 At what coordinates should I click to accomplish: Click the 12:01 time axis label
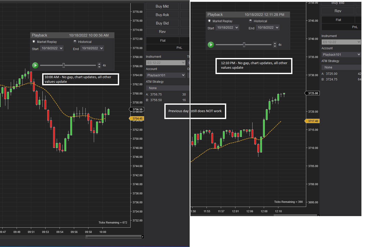coord(235,211)
